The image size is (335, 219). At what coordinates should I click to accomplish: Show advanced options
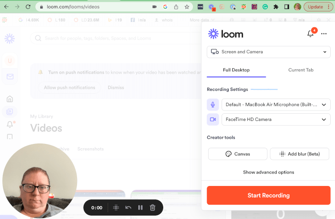point(268,172)
